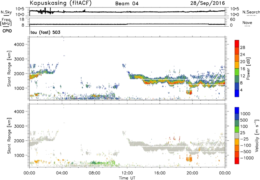Image resolution: width=260 pixels, height=180 pixels.
Task: Click 'Slant Range [km]' label of velocity plot
Action: (9, 136)
